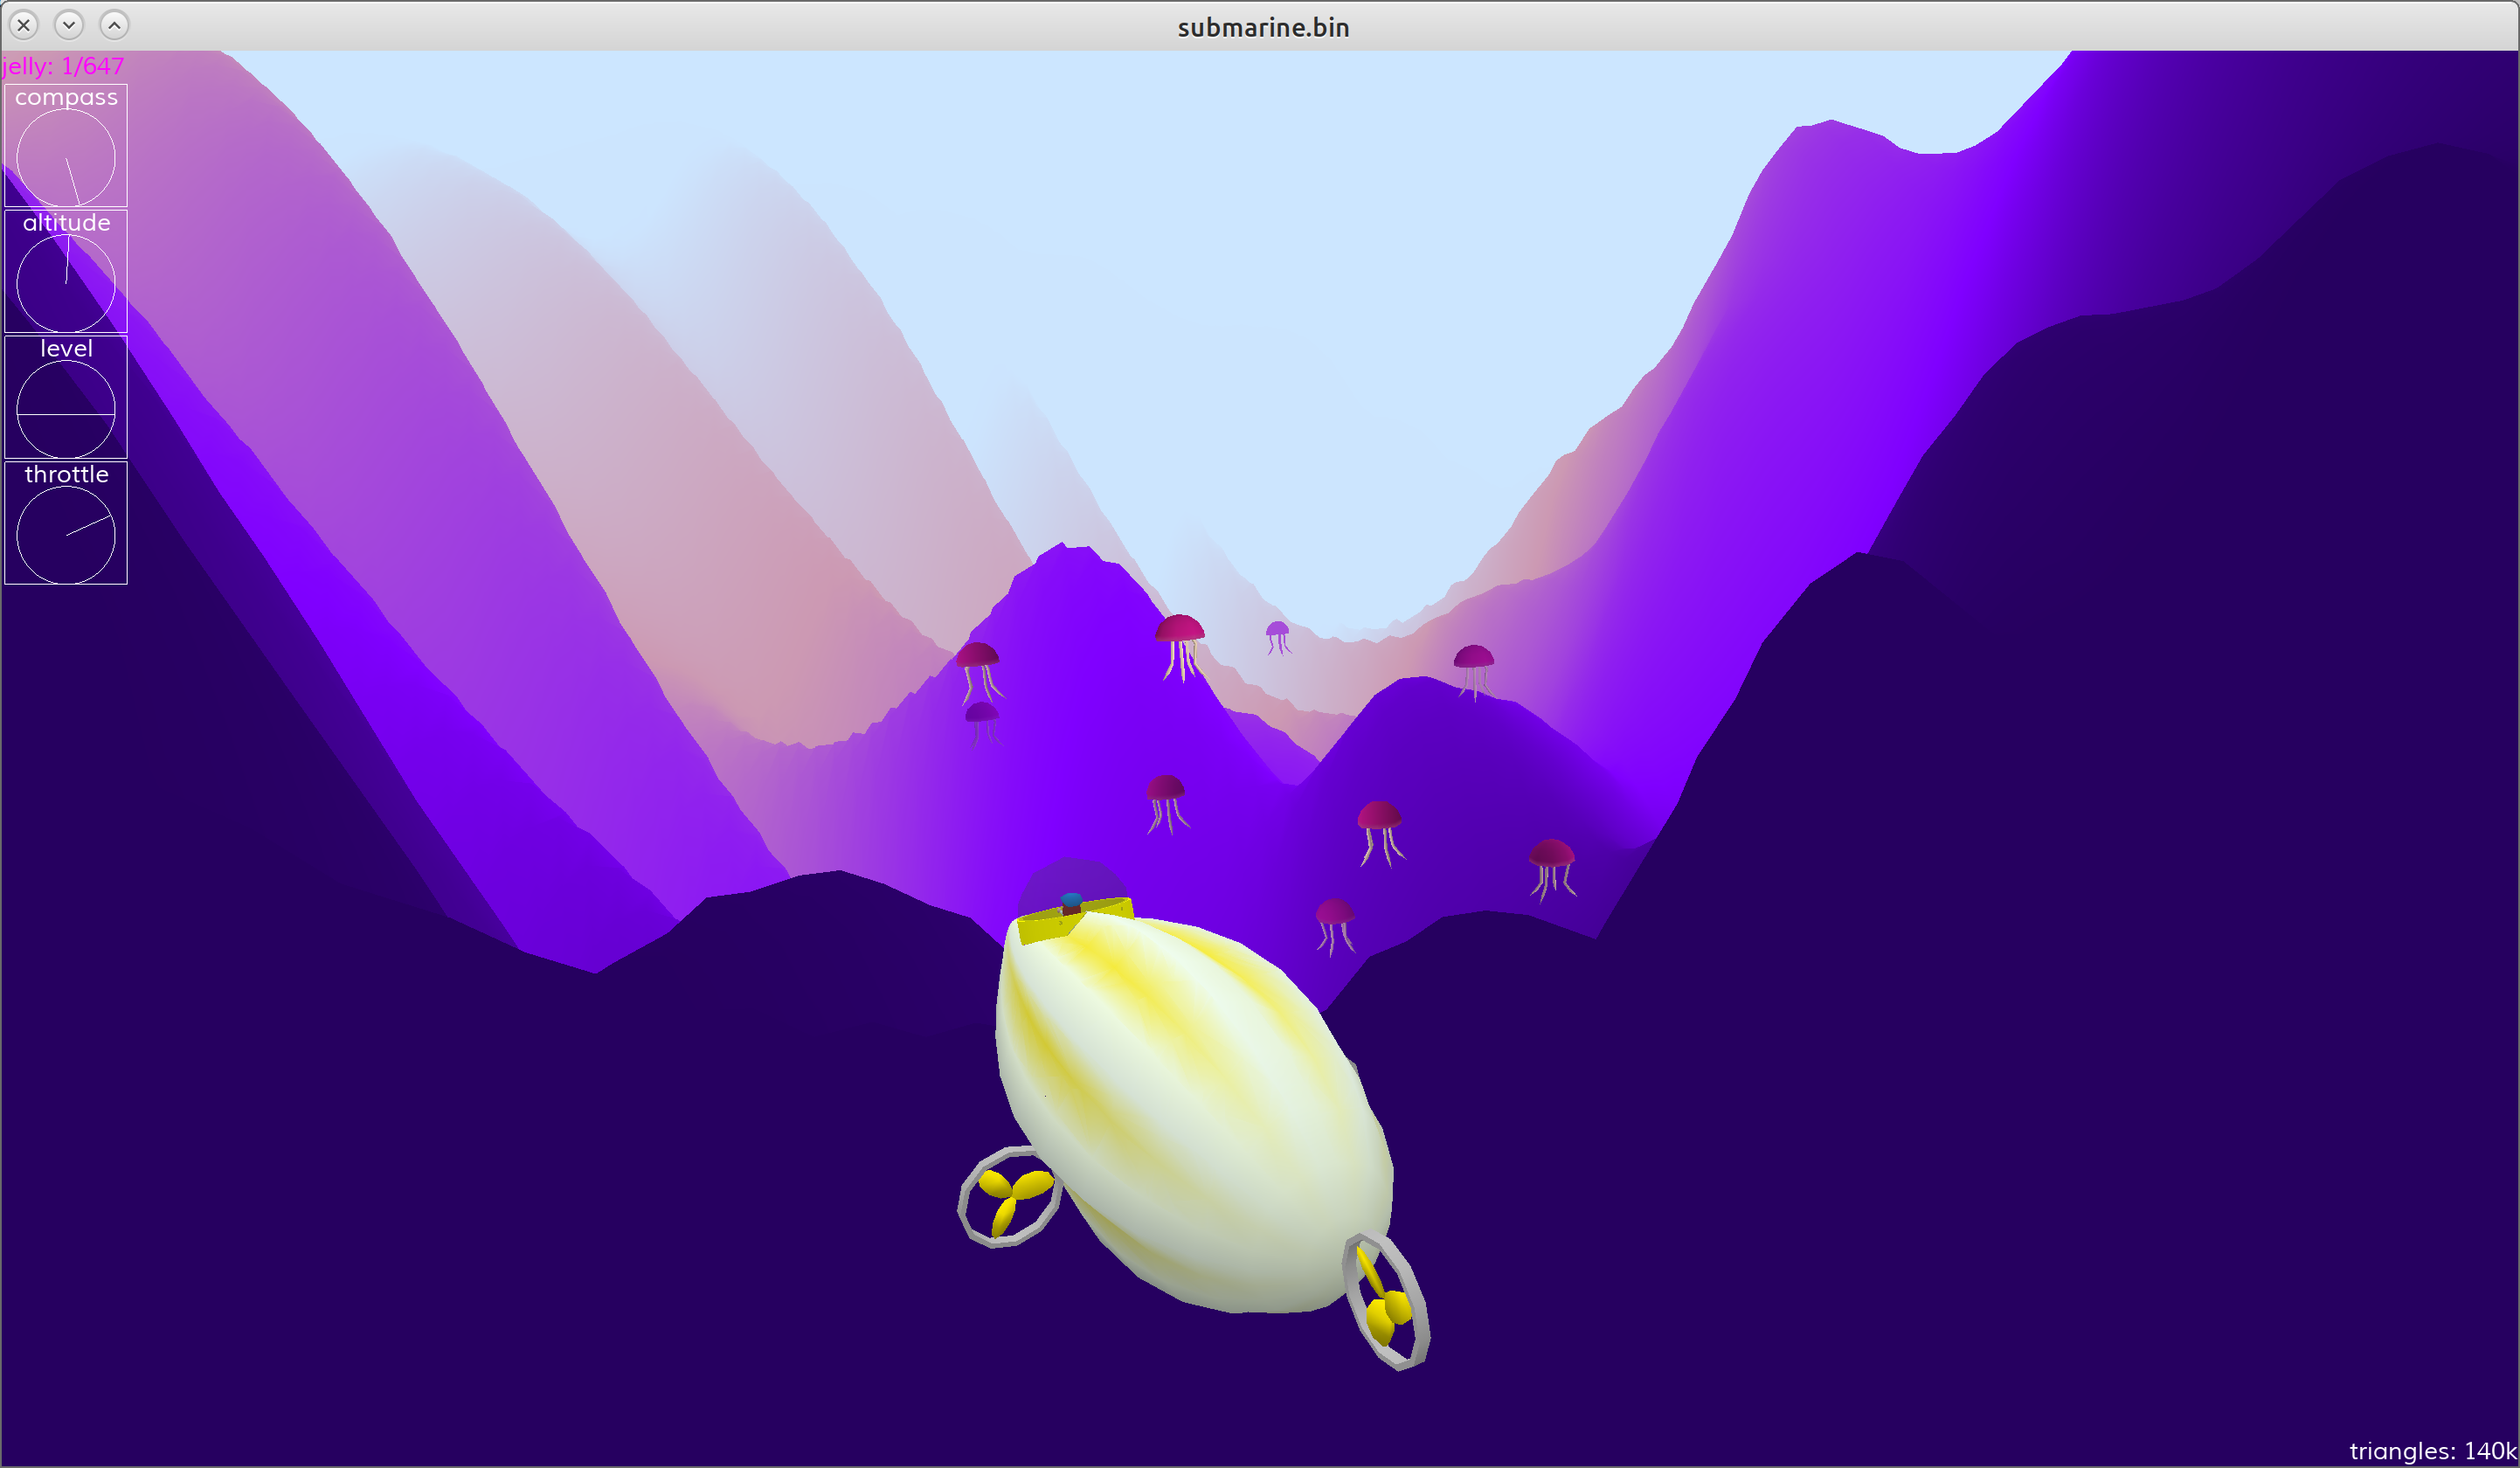Click the jellyfish closest to the submarine
The height and width of the screenshot is (1468, 2520).
pos(1335,926)
